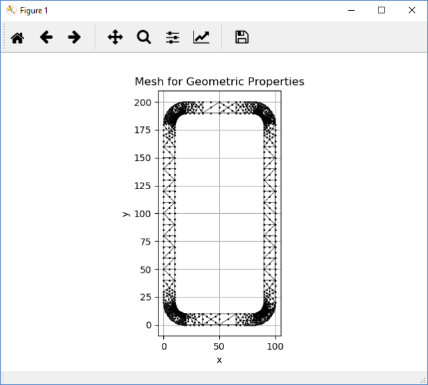Click the 100 tick label on x axis
Image resolution: width=428 pixels, height=385 pixels.
(x=275, y=346)
